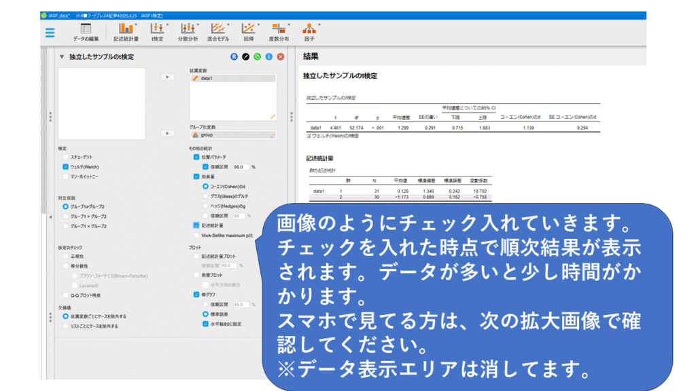Click the Cohen's d value 1.139

[528, 128]
